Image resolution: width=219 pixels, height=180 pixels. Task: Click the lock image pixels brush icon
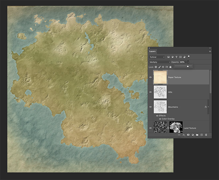[159, 67]
